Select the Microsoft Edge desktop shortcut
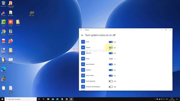Screen dimensions: 180x101 click(3, 70)
